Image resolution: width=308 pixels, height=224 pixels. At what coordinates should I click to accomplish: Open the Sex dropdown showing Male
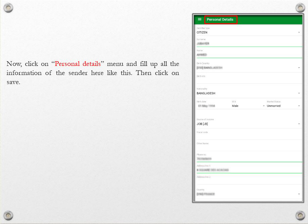248,106
